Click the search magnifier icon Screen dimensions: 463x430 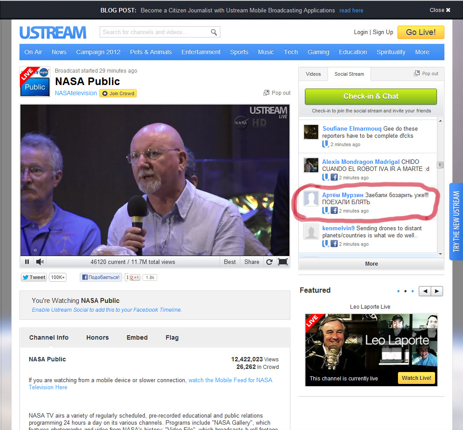click(x=214, y=32)
